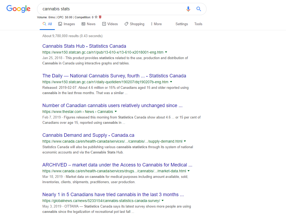Click the CPC: $0.00 keyword stat
This screenshot has width=286, height=220.
click(65, 17)
